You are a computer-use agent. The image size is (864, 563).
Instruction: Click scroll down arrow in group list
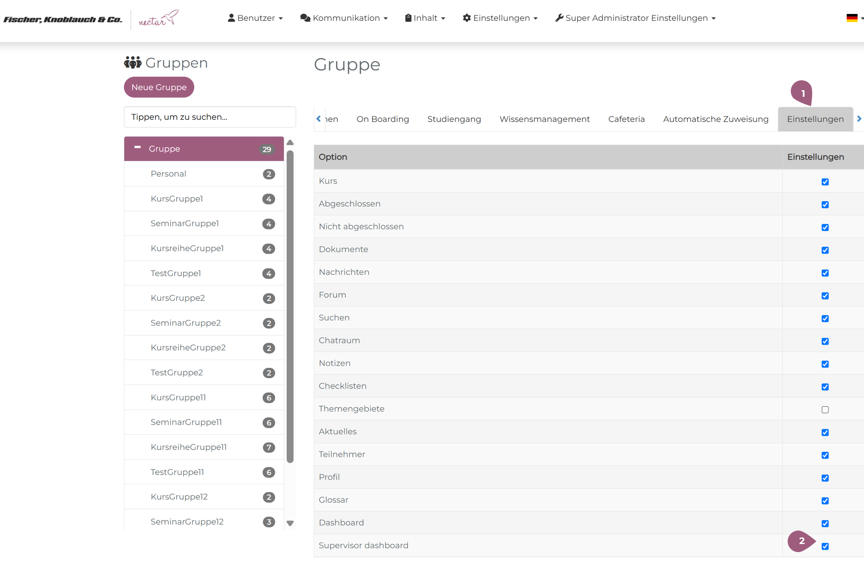[x=290, y=523]
